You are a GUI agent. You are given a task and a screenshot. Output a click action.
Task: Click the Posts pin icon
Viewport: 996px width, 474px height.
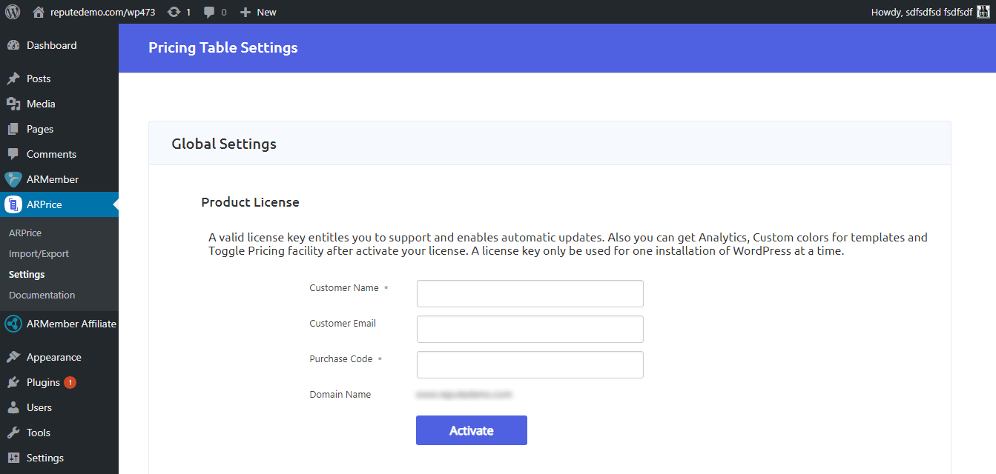pyautogui.click(x=13, y=79)
